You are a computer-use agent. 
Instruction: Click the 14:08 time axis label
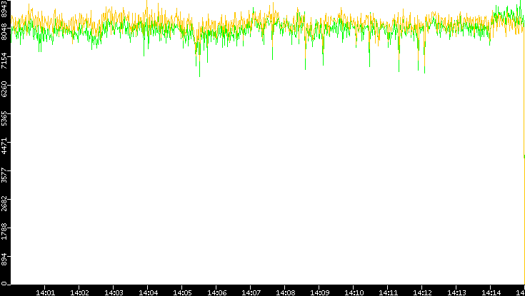click(x=285, y=292)
